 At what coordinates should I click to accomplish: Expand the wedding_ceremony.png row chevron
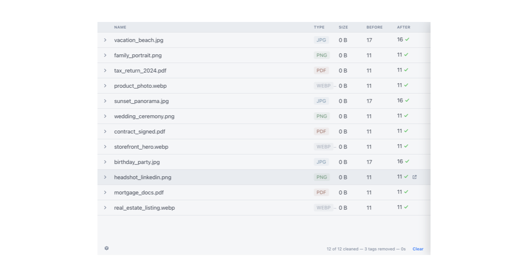pyautogui.click(x=105, y=117)
